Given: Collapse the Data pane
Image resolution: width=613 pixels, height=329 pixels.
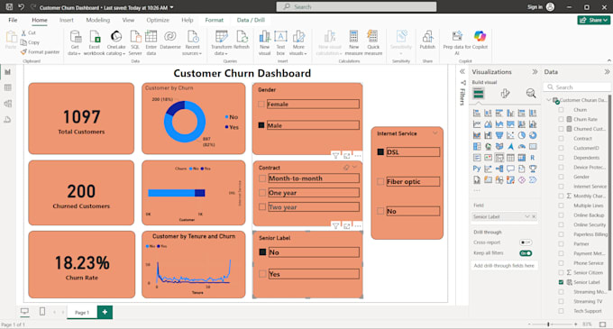Looking at the screenshot, I should 607,72.
